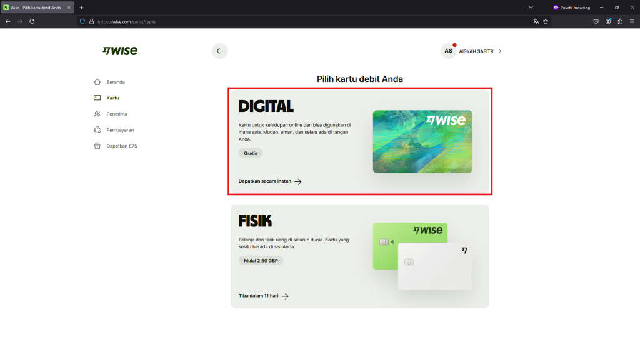The image size is (640, 344).
Task: Click the Gratis price badge
Action: 251,153
